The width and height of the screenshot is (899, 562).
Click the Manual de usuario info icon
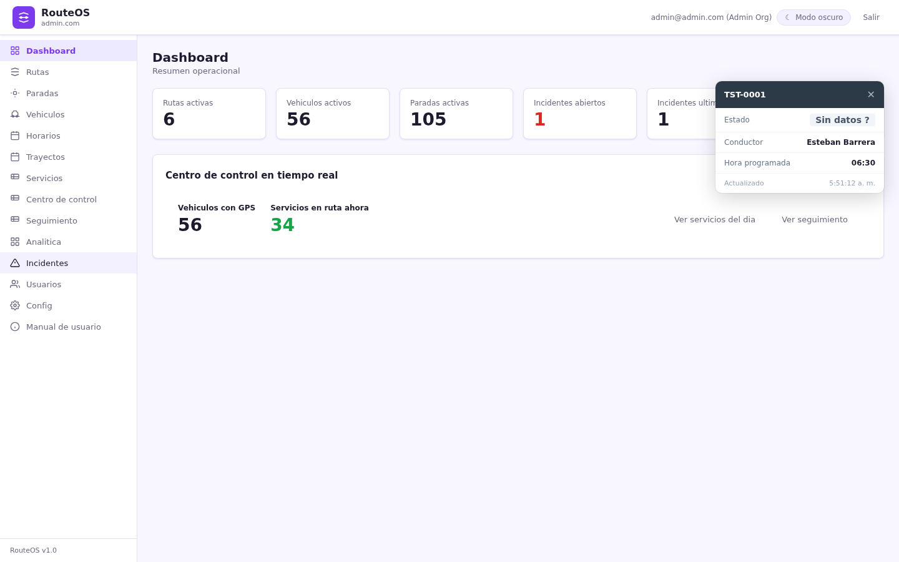[x=15, y=327]
